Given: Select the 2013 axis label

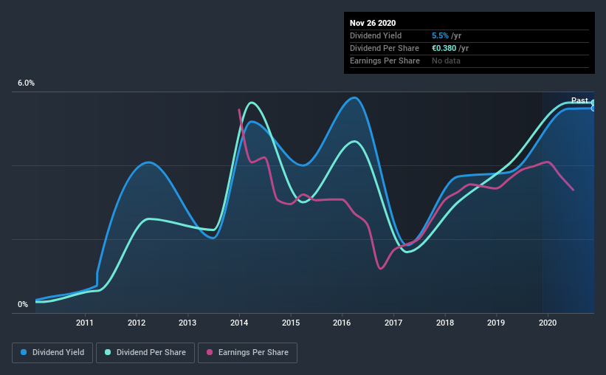Looking at the screenshot, I should tap(187, 323).
